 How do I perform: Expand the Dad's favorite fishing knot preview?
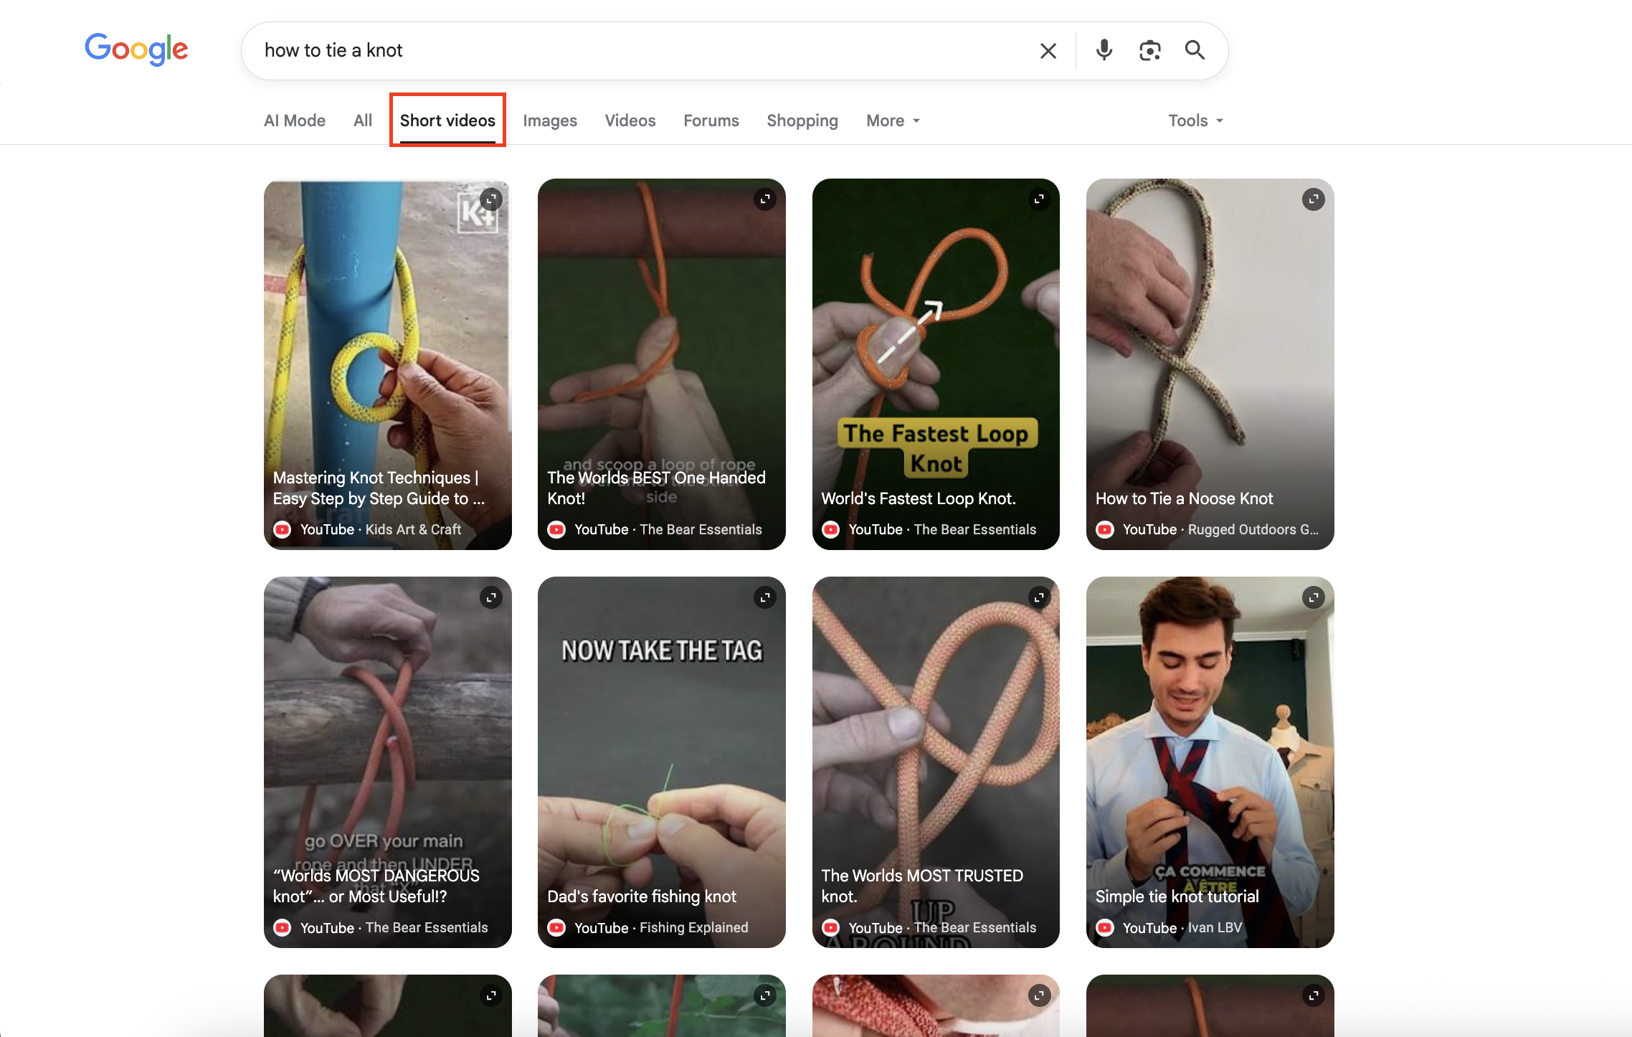coord(765,597)
